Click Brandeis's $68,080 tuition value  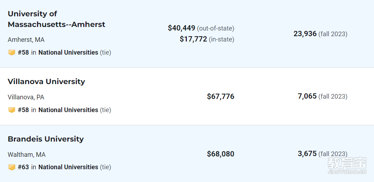(221, 154)
